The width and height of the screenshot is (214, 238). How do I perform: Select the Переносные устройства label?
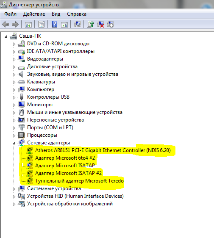[x=56, y=120]
